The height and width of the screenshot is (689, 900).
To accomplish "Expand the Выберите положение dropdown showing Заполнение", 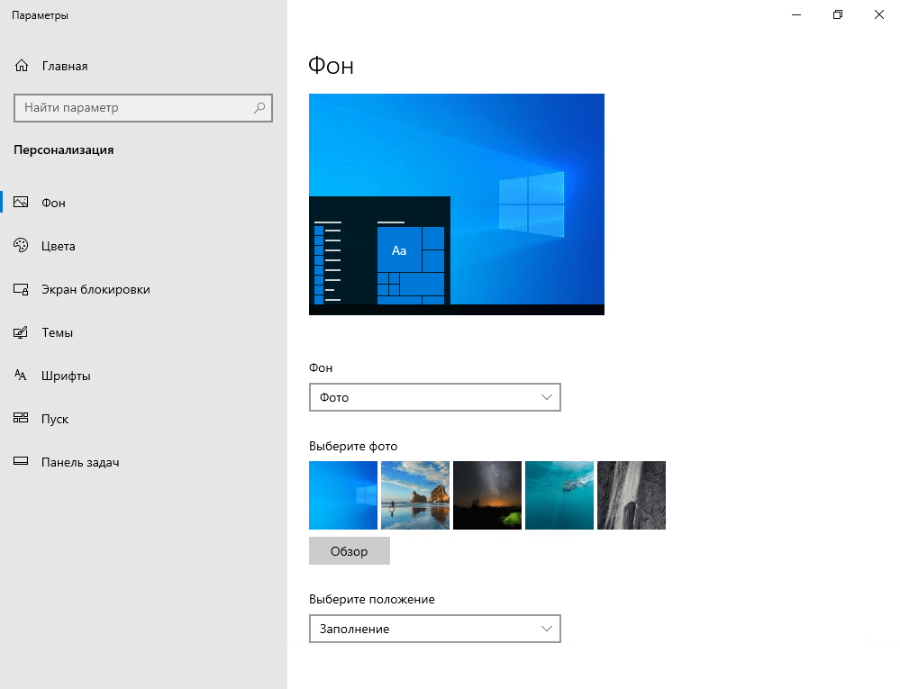I will pos(434,629).
